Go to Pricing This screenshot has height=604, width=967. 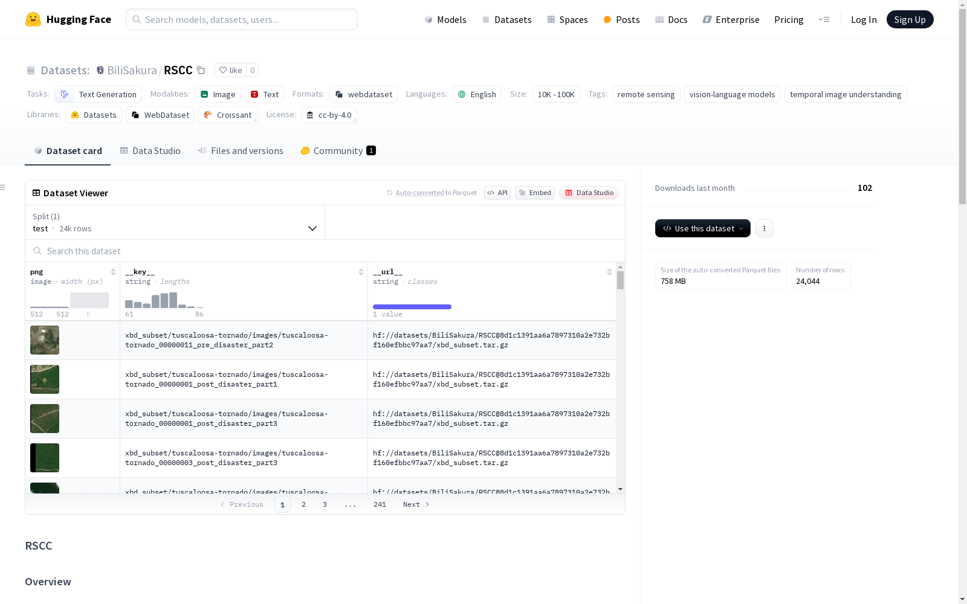[x=789, y=19]
